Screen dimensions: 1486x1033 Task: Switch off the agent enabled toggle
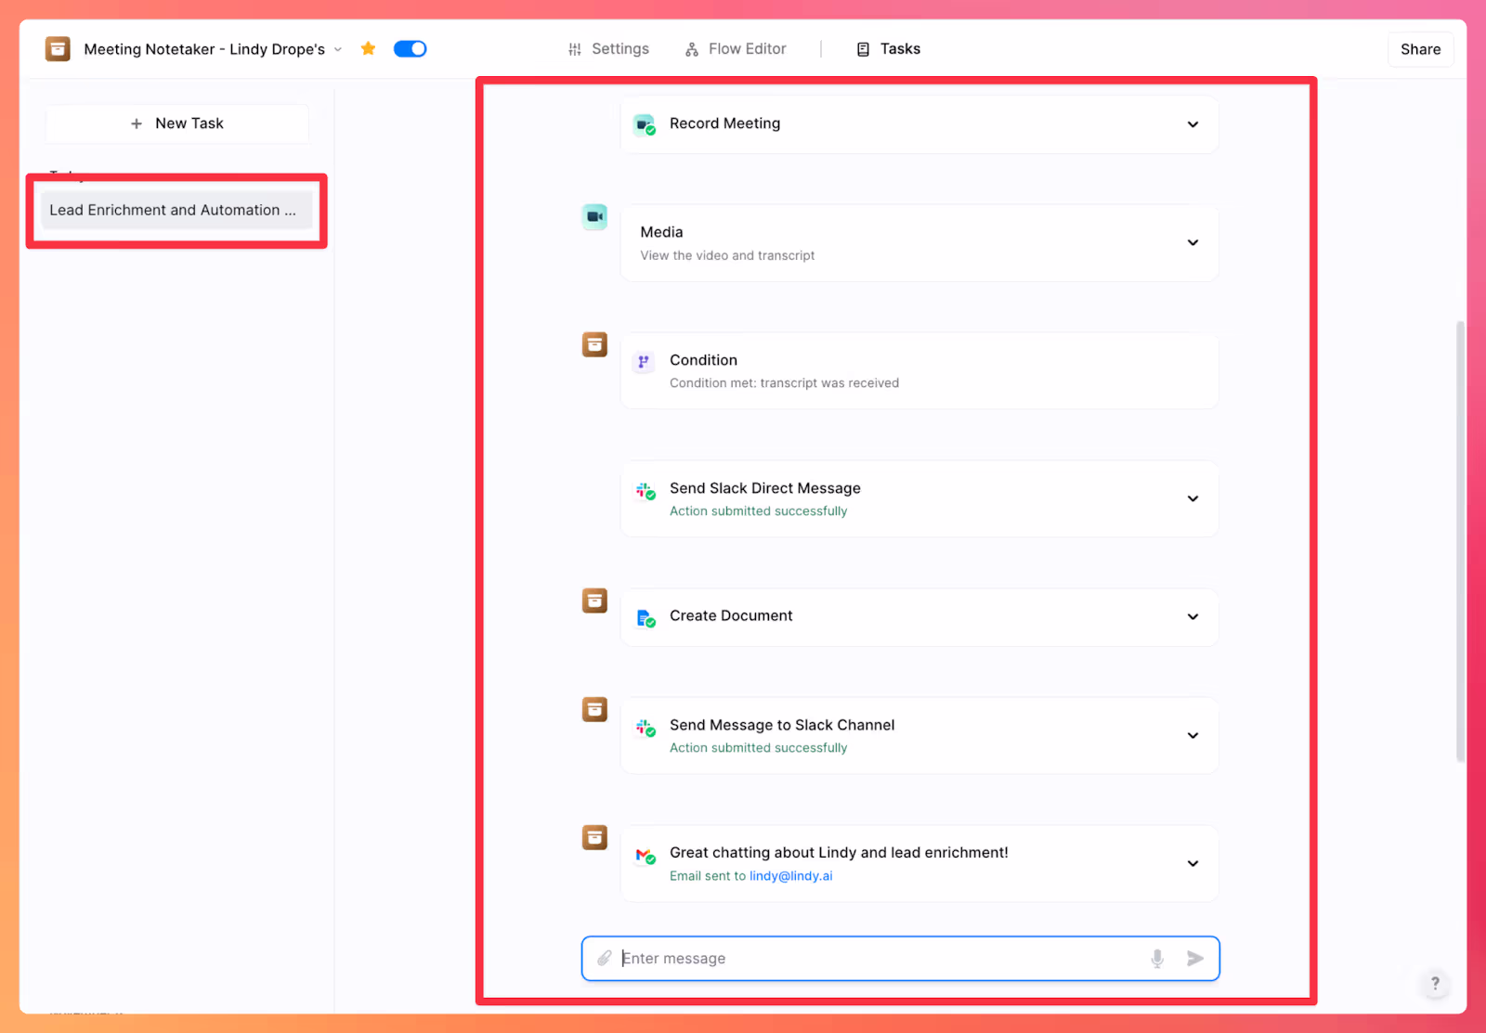click(410, 48)
